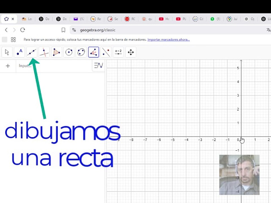Switch to the 'Lo' tab
This screenshot has height=203, width=271.
pyautogui.click(x=27, y=19)
